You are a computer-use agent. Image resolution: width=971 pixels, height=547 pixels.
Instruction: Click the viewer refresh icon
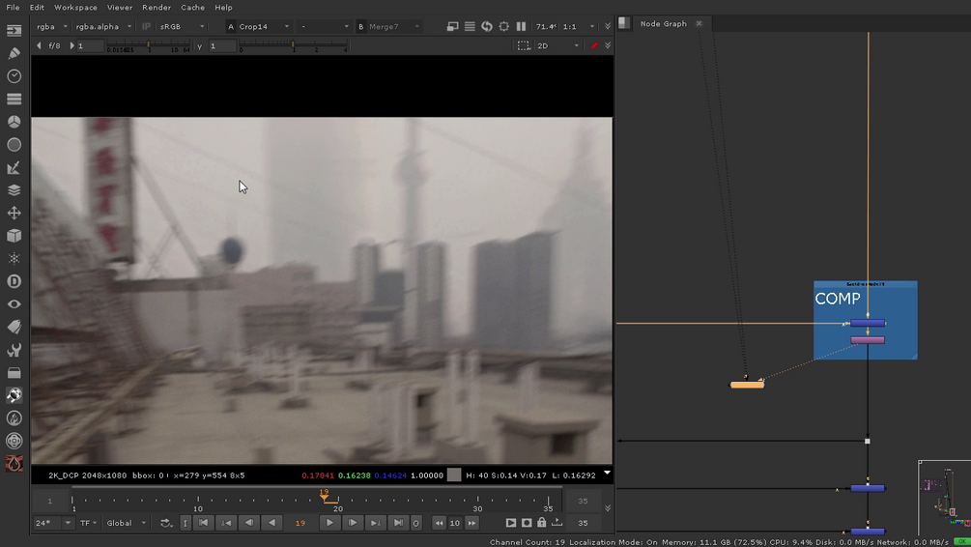[x=487, y=27]
